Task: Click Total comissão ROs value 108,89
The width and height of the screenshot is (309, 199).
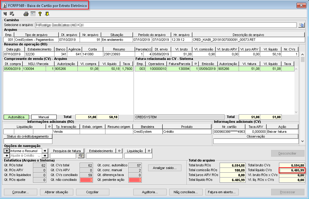Action: click(233, 170)
